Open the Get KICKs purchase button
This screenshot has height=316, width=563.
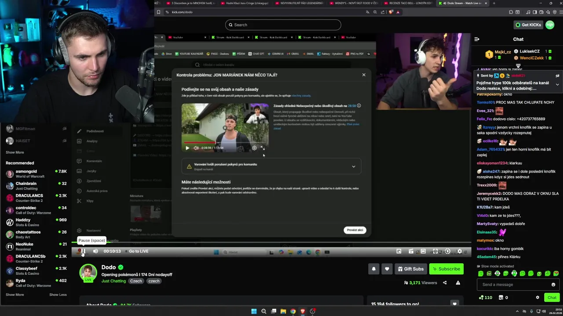pos(528,25)
